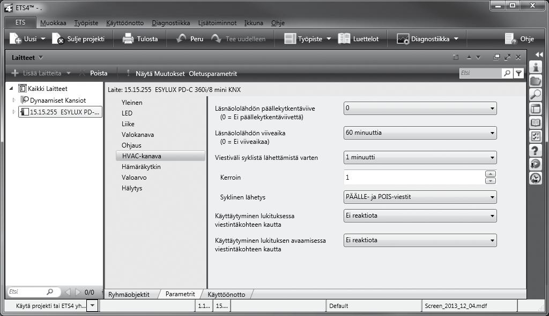Click the open book icon in right sidebar
The image size is (549, 316).
click(536, 122)
